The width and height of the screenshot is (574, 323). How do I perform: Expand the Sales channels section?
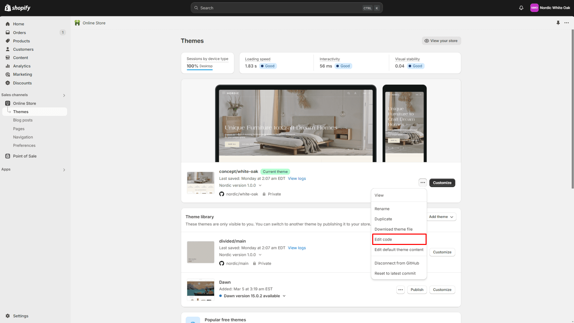coord(64,95)
